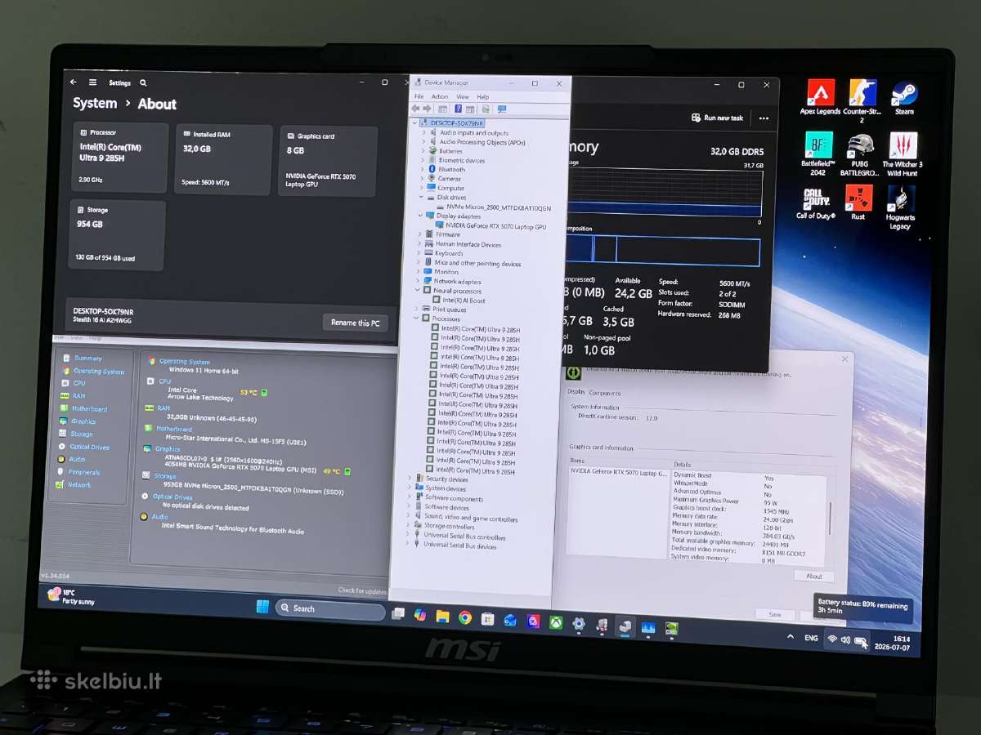Open Google Chrome from the taskbar

tap(465, 618)
